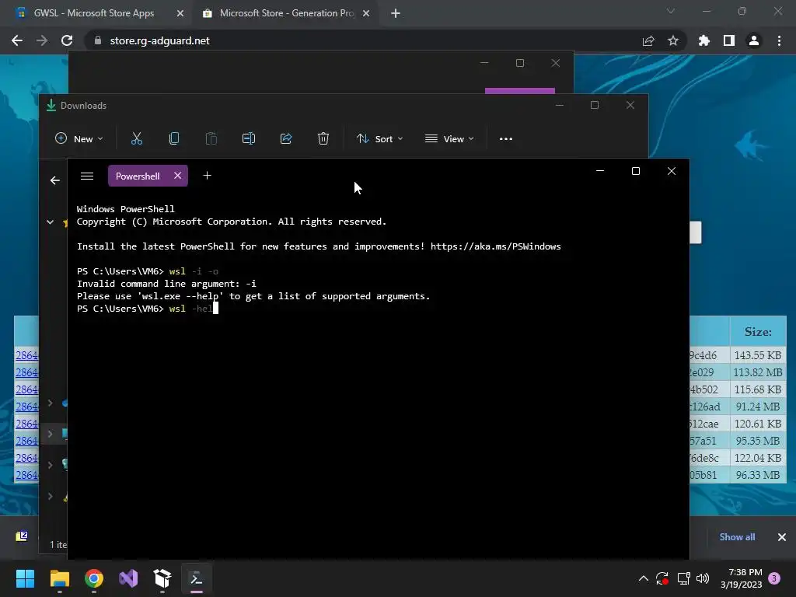Image resolution: width=796 pixels, height=597 pixels.
Task: Expand the Network tree node
Action: click(51, 465)
